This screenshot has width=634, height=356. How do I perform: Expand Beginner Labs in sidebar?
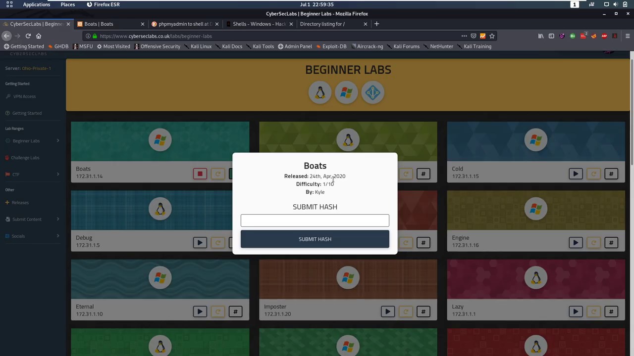coord(32,141)
